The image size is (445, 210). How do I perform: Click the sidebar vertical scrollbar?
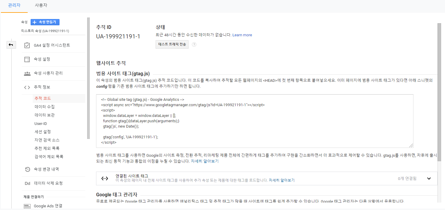pyautogui.click(x=88, y=78)
